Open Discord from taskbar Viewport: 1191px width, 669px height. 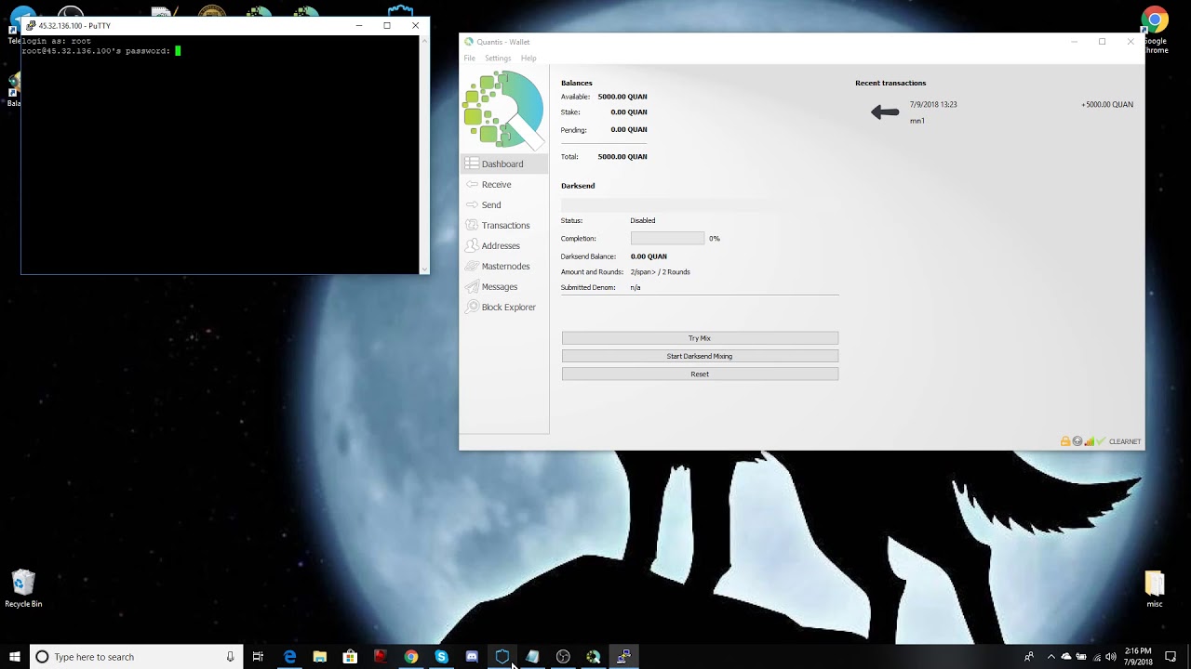(x=472, y=657)
